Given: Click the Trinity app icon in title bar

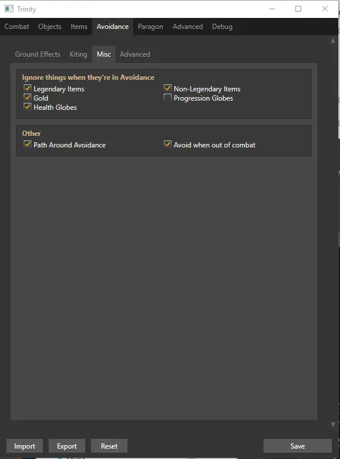Looking at the screenshot, I should 9,9.
